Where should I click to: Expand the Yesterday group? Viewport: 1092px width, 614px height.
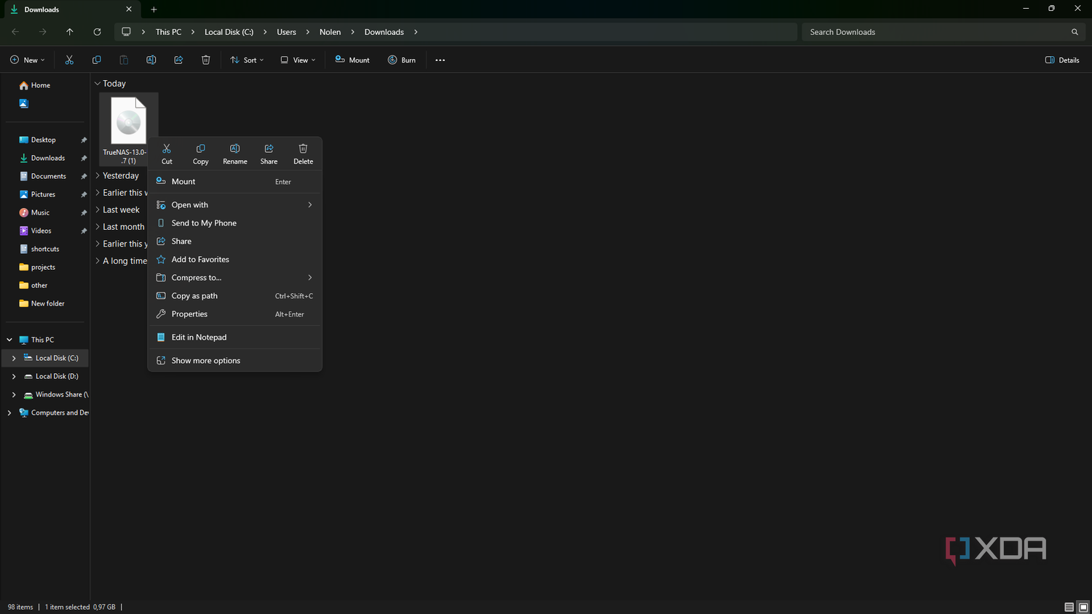coord(98,175)
